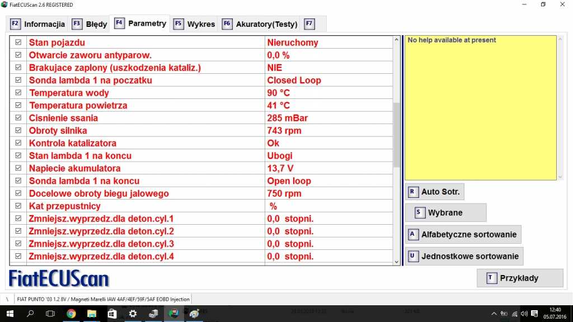Image resolution: width=573 pixels, height=322 pixels.
Task: Open the F7 tab
Action: (308, 24)
